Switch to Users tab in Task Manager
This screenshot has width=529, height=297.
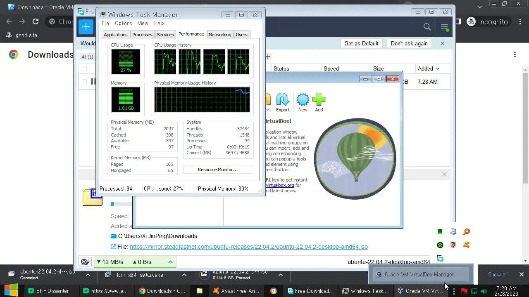pos(242,35)
